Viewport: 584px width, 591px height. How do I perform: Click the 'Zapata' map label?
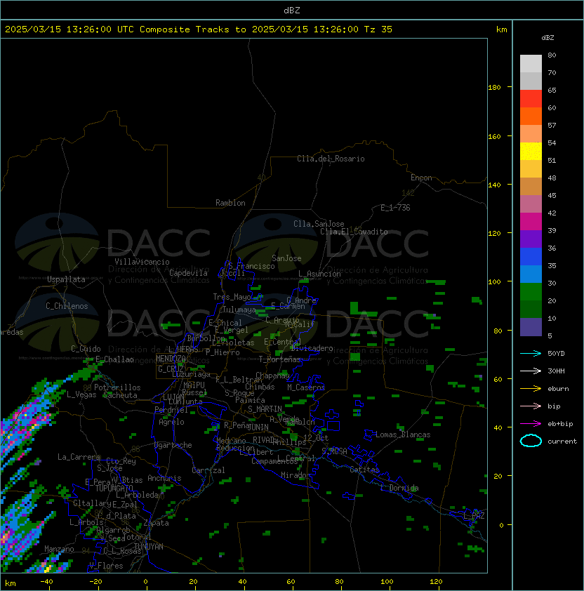(156, 523)
